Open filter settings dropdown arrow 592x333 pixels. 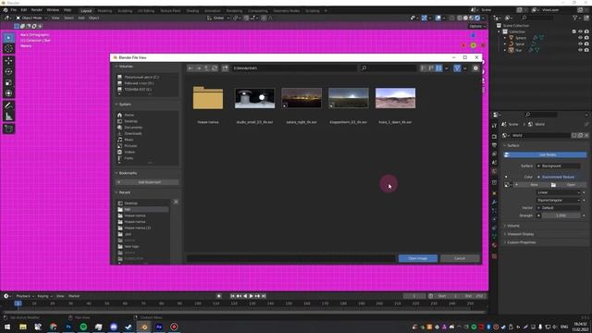pos(464,68)
